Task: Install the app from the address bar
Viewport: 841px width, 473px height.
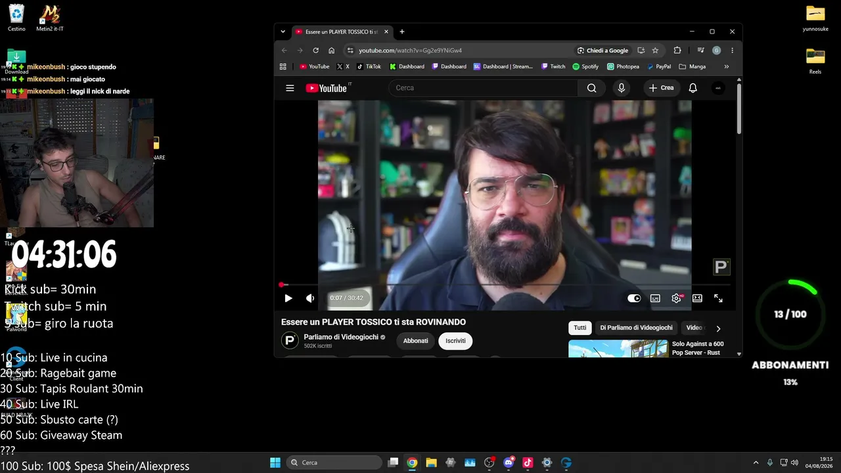Action: point(641,51)
